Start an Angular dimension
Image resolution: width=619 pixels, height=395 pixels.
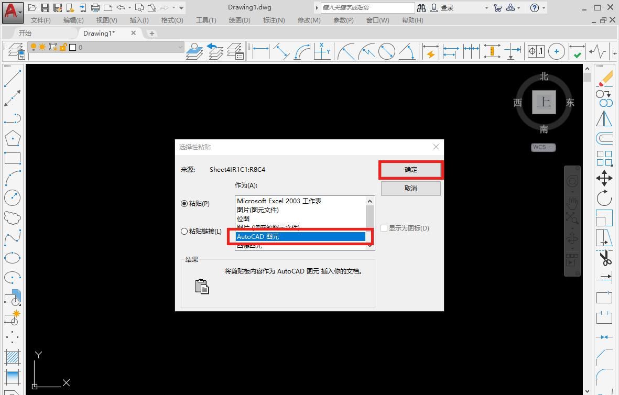click(407, 52)
